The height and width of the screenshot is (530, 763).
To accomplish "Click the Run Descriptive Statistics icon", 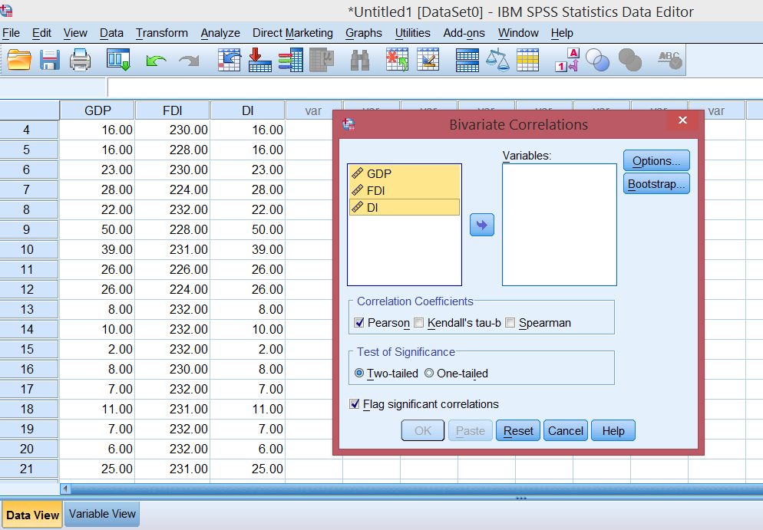I will tap(322, 61).
